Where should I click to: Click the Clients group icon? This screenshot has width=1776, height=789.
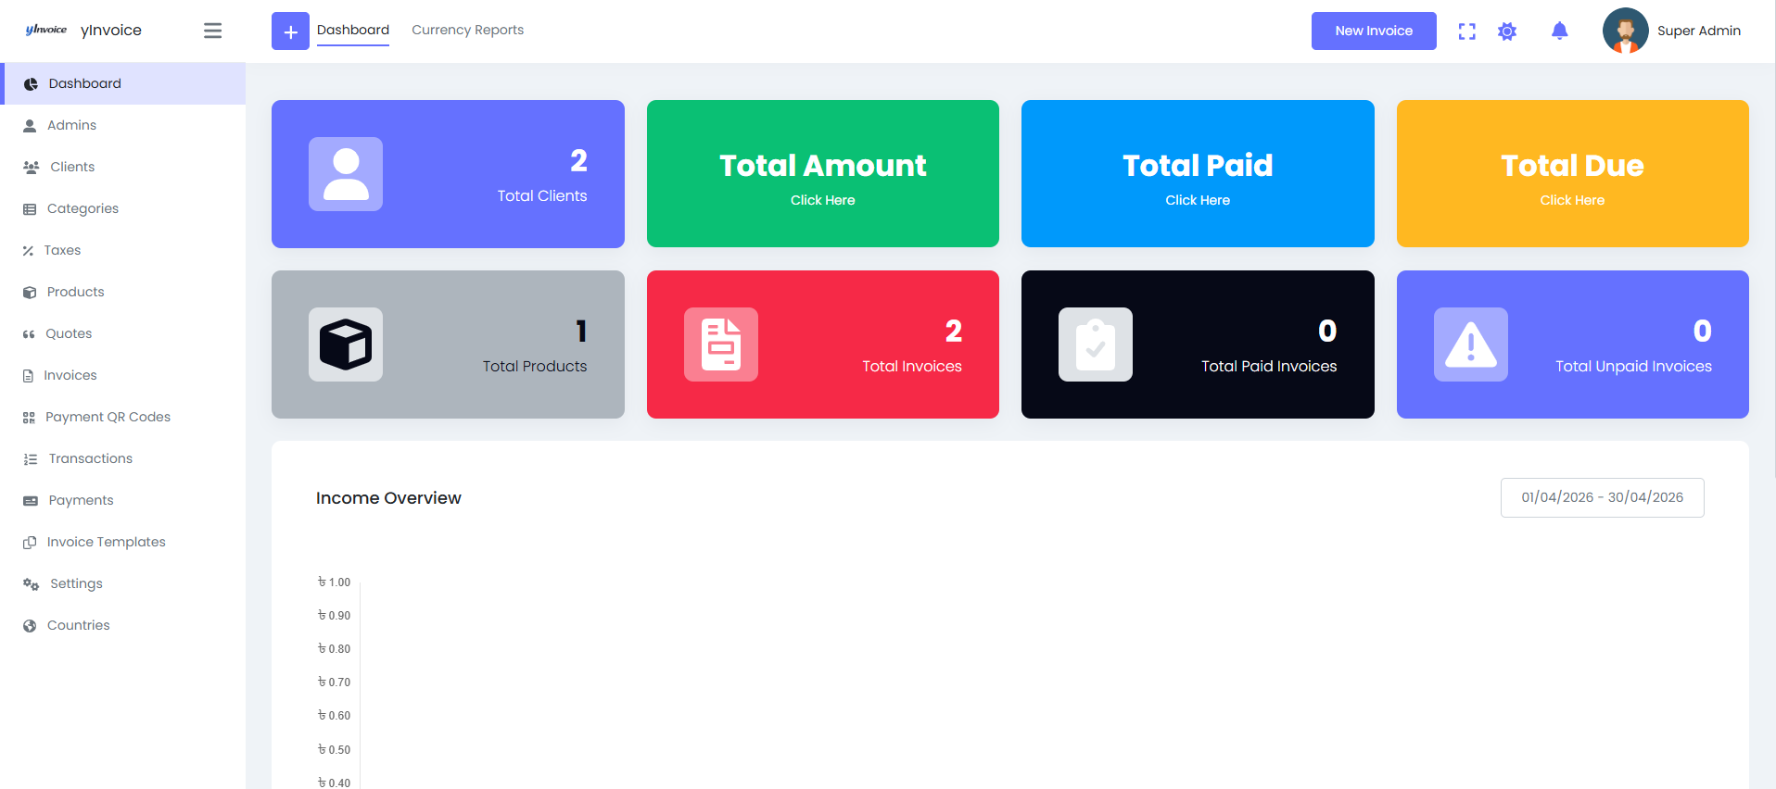pyautogui.click(x=31, y=167)
